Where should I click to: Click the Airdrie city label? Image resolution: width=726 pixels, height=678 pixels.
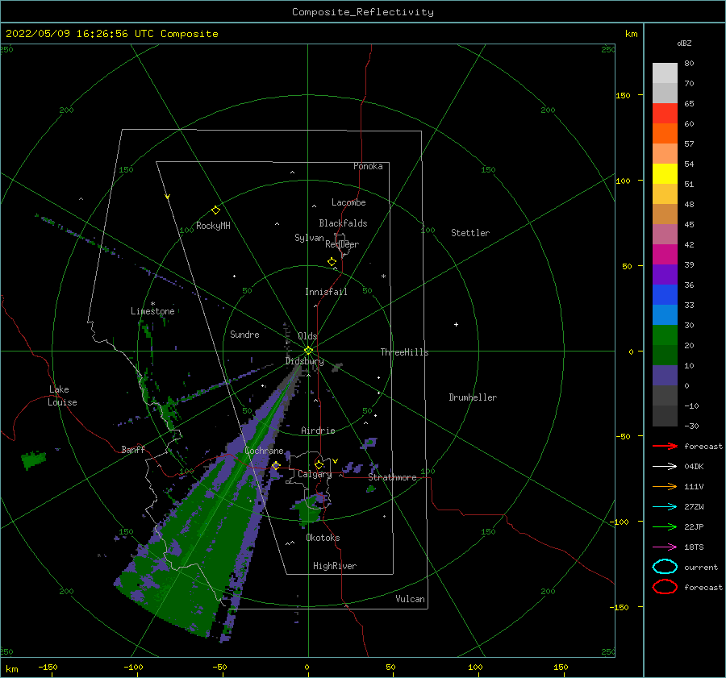[318, 431]
